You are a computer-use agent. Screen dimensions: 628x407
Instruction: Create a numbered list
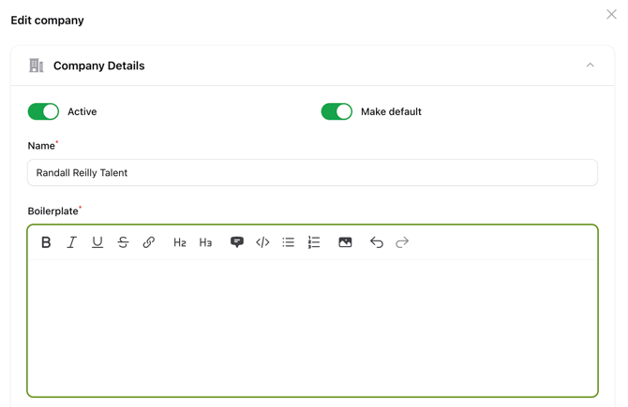[314, 242]
